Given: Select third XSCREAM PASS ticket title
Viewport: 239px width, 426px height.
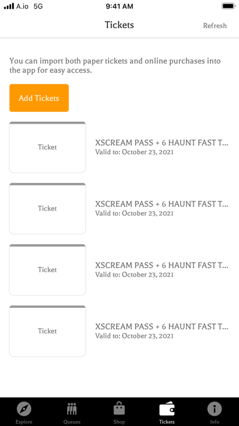Looking at the screenshot, I should coord(162,266).
